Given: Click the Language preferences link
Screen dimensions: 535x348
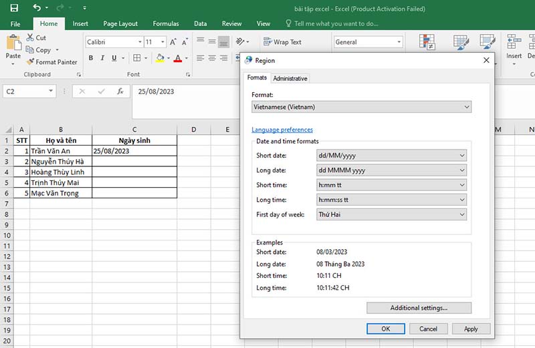Looking at the screenshot, I should pos(282,130).
